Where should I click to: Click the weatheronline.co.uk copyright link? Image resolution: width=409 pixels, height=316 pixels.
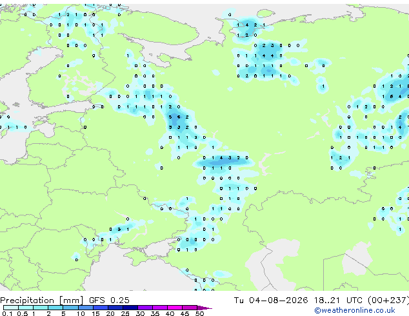355,310
